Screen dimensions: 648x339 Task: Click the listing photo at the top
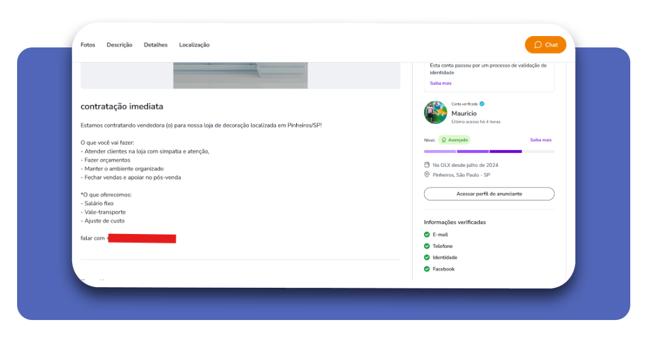pos(240,75)
